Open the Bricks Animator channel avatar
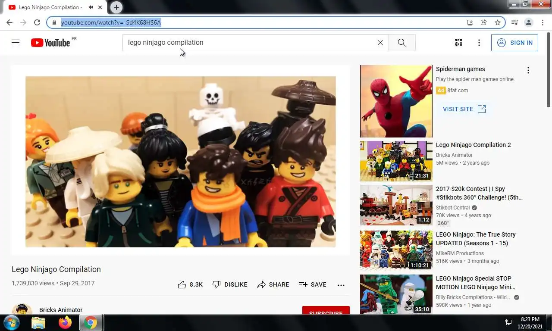The width and height of the screenshot is (552, 331). pos(22,309)
